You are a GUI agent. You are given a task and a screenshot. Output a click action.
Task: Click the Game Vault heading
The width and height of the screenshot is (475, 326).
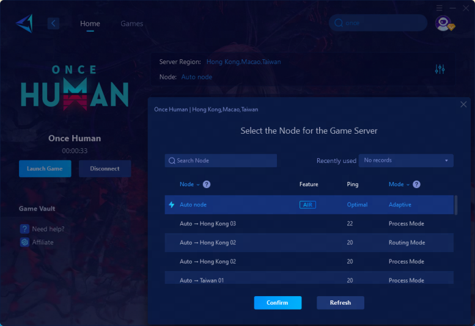click(x=37, y=209)
